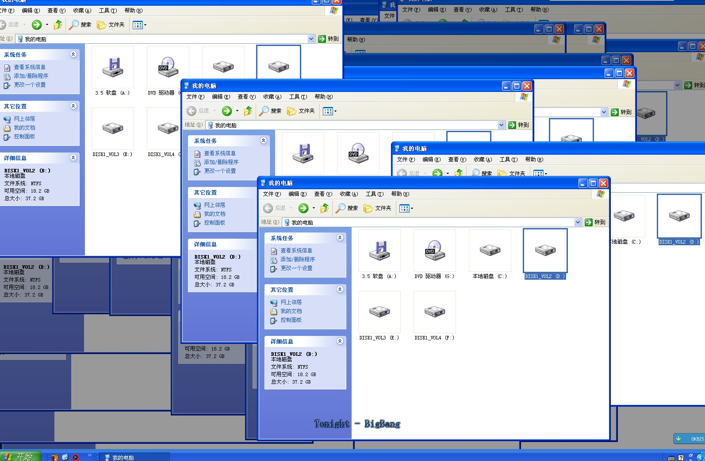Toggle 文件夹 folders pane in frontmost toolbar
This screenshot has width=705, height=461.
click(377, 208)
